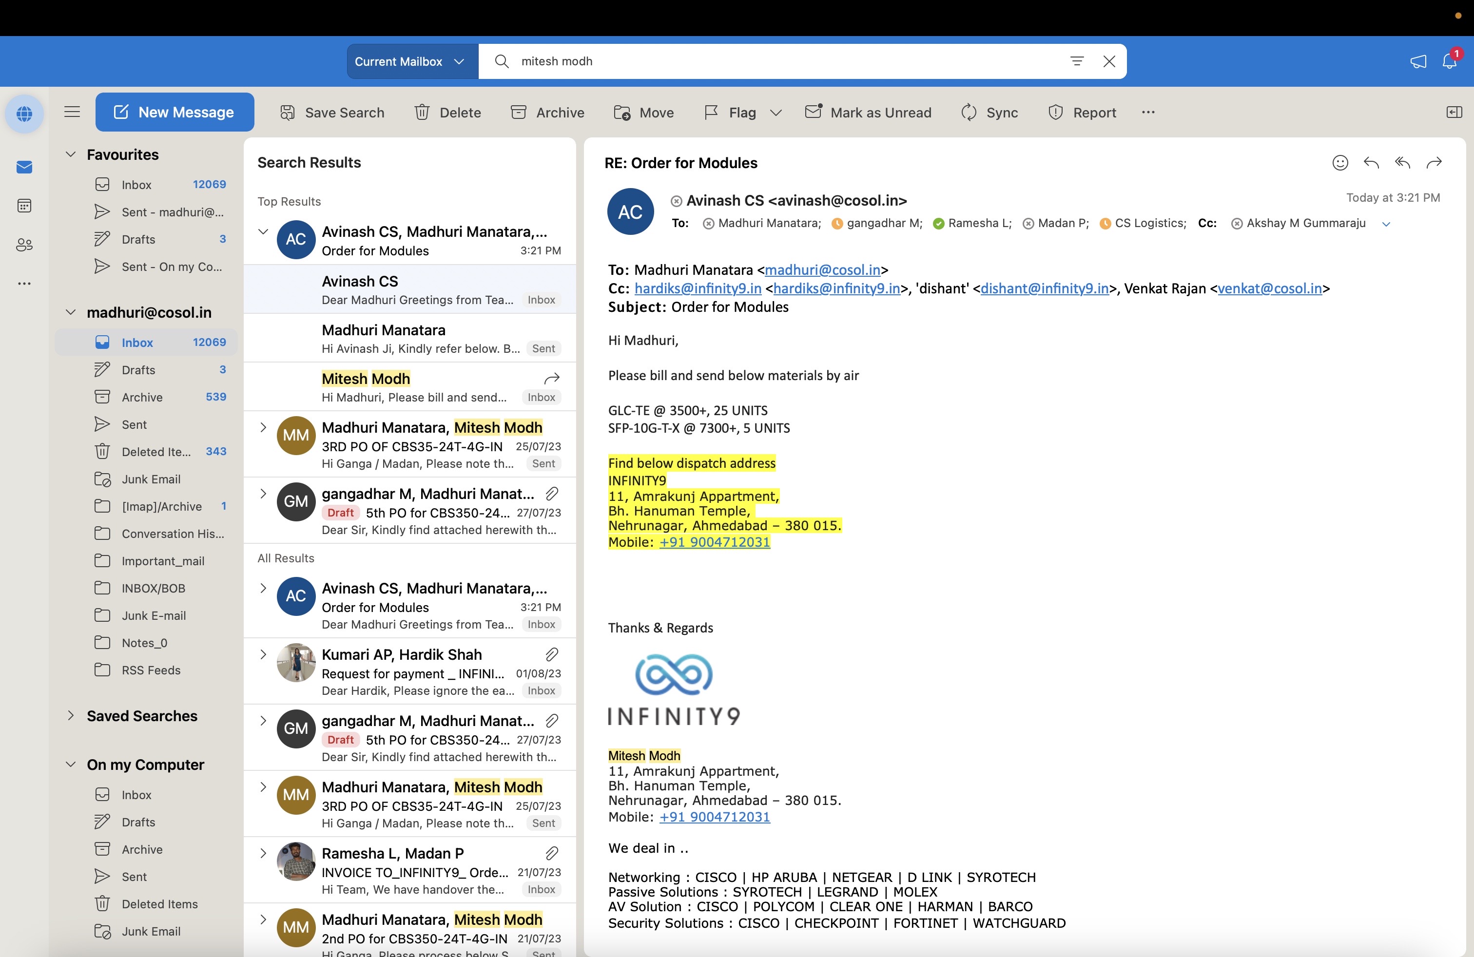The image size is (1474, 957).
Task: Collapse the Favourites section
Action: pos(71,154)
